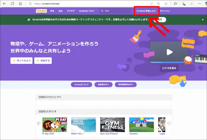The image size is (207, 140).
Task: Click the Water Fall title link
Action: [x=77, y=134]
